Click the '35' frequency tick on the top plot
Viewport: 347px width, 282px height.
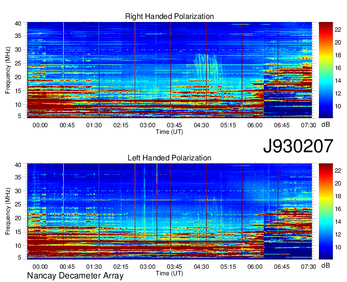[x=18, y=36]
